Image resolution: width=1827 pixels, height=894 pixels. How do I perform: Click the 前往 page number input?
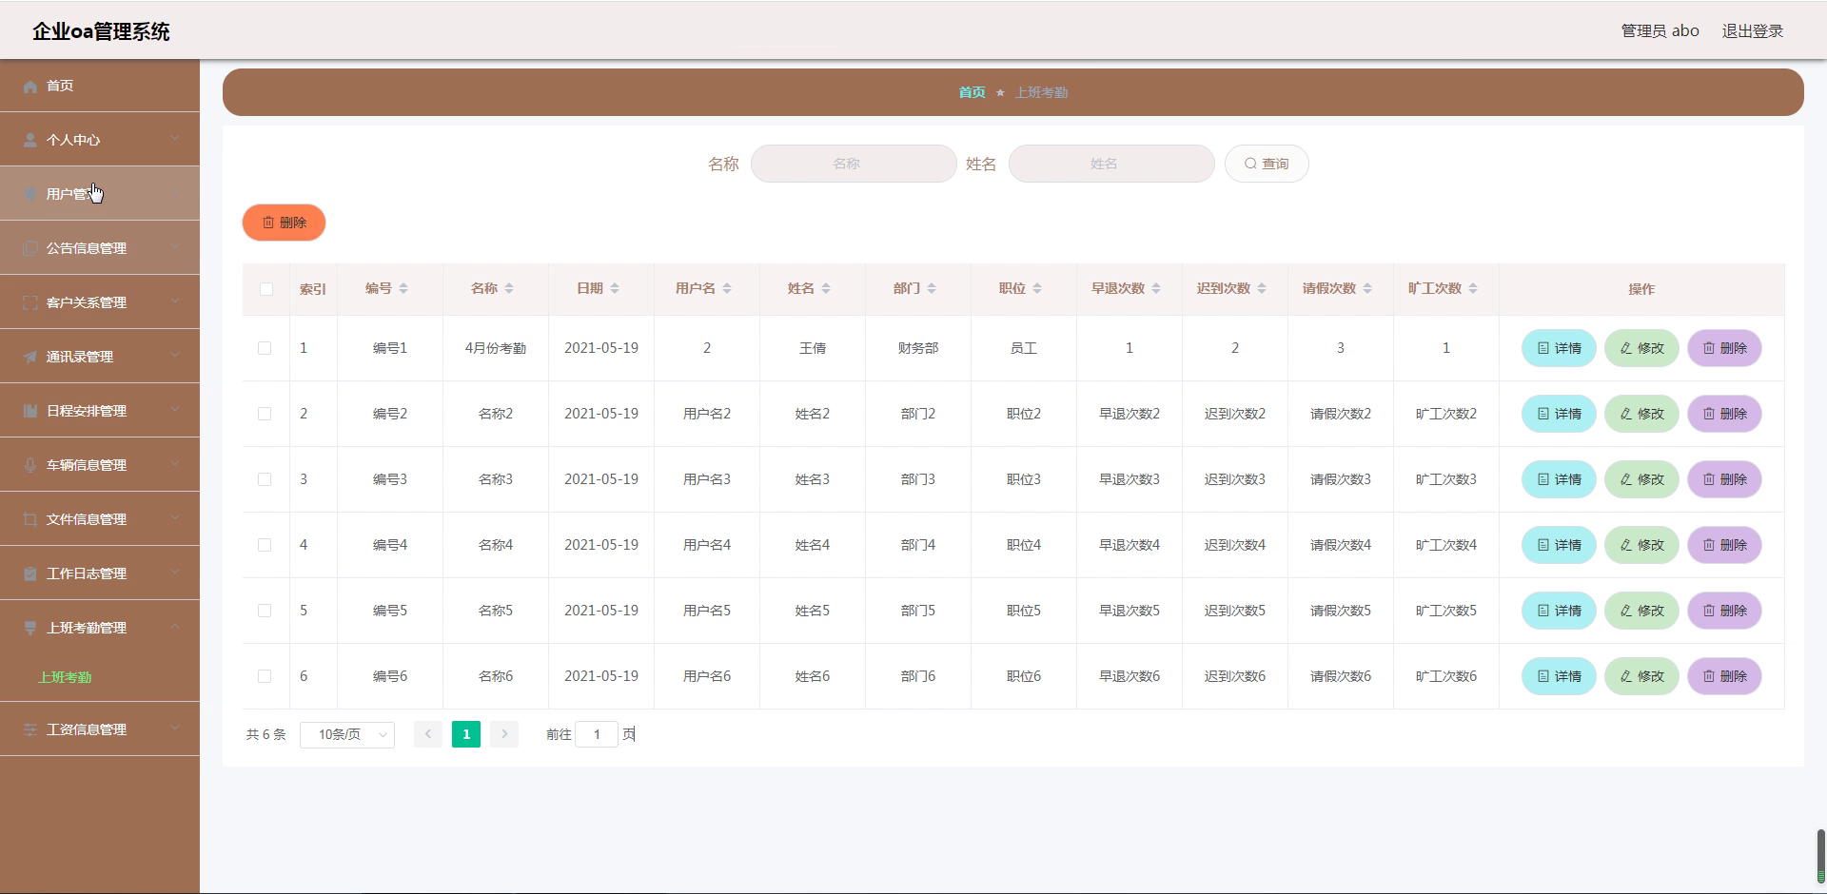(x=597, y=734)
